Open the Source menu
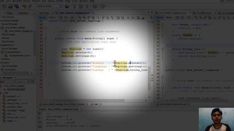The image size is (234, 131). point(27,1)
